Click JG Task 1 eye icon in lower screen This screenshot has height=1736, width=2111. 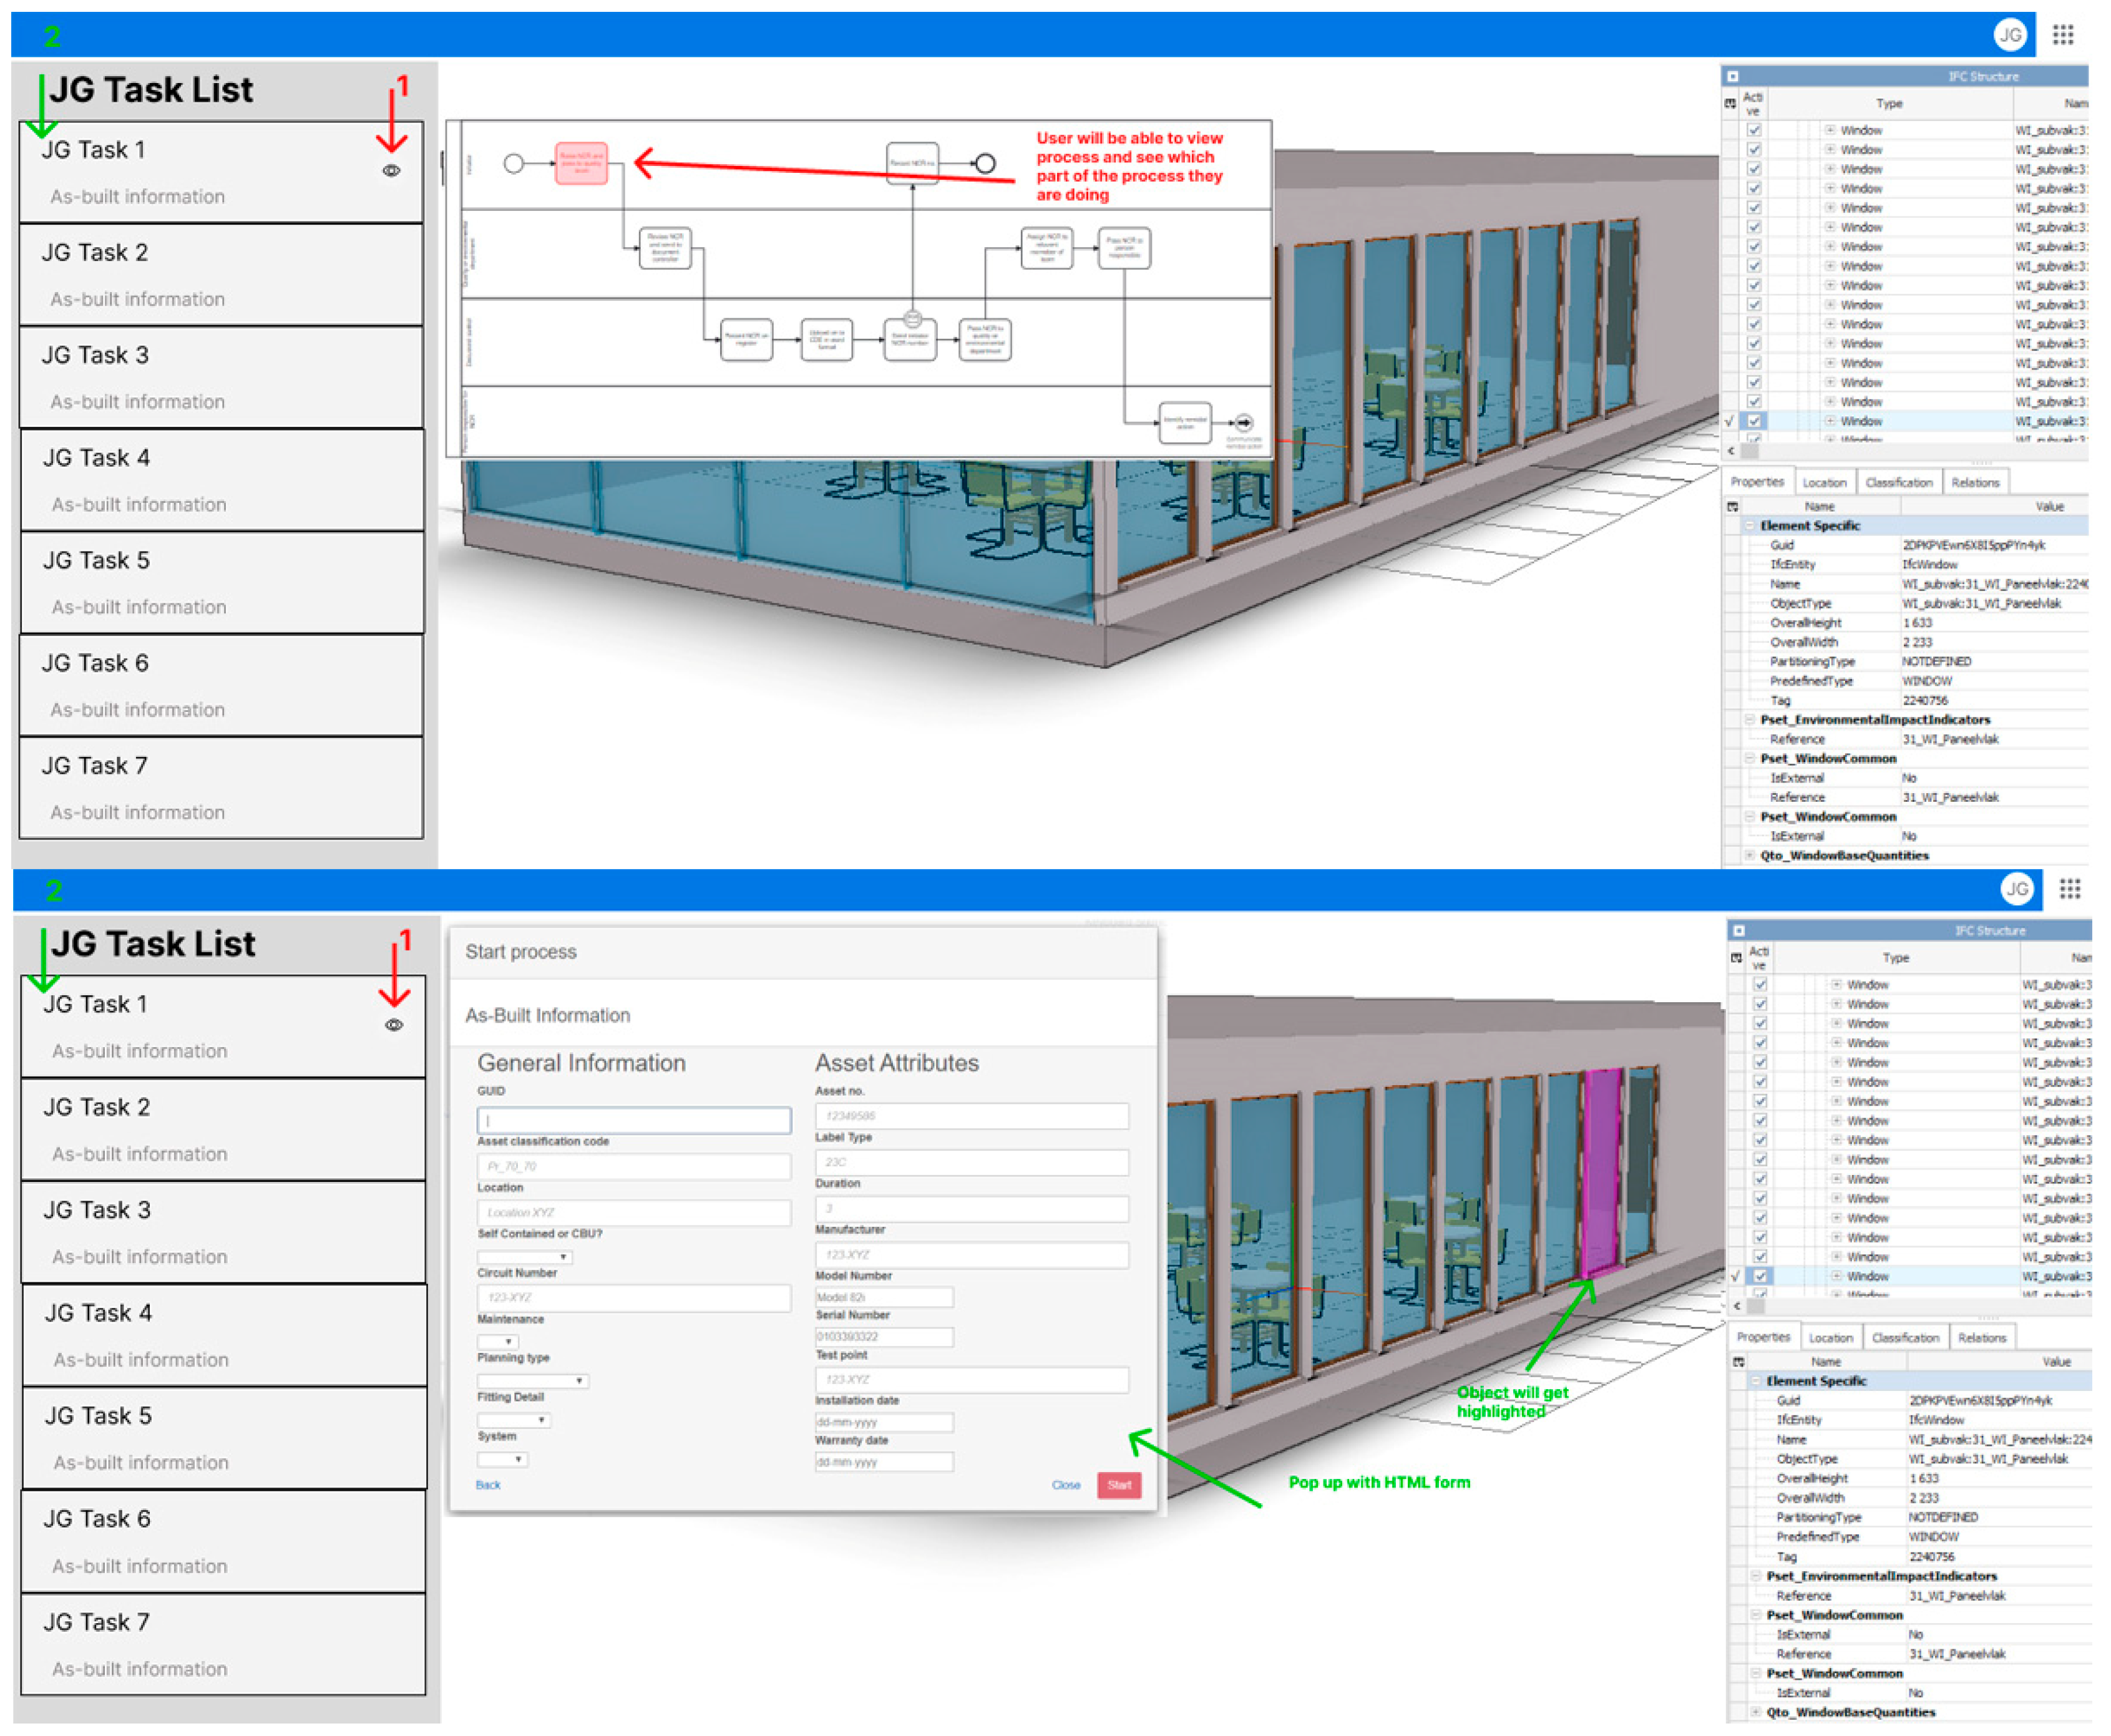(394, 1026)
